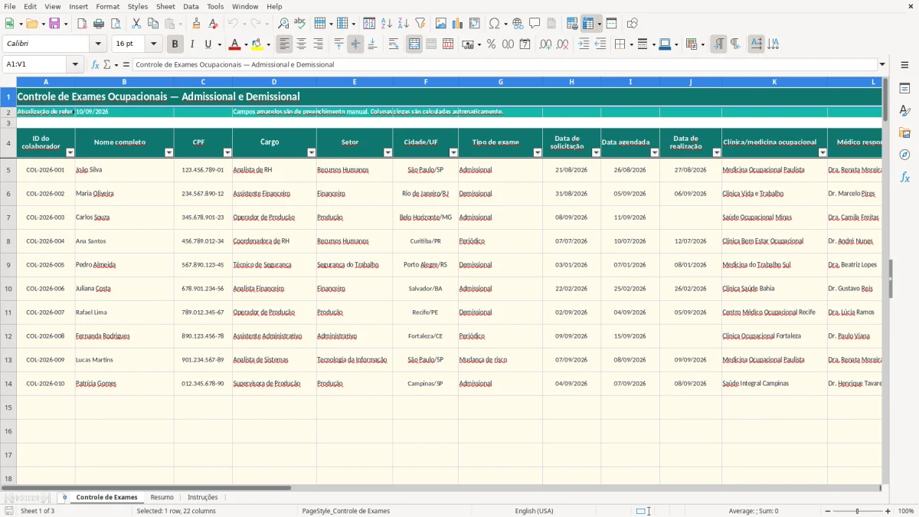Switch to the Instruções sheet tab

click(x=203, y=497)
